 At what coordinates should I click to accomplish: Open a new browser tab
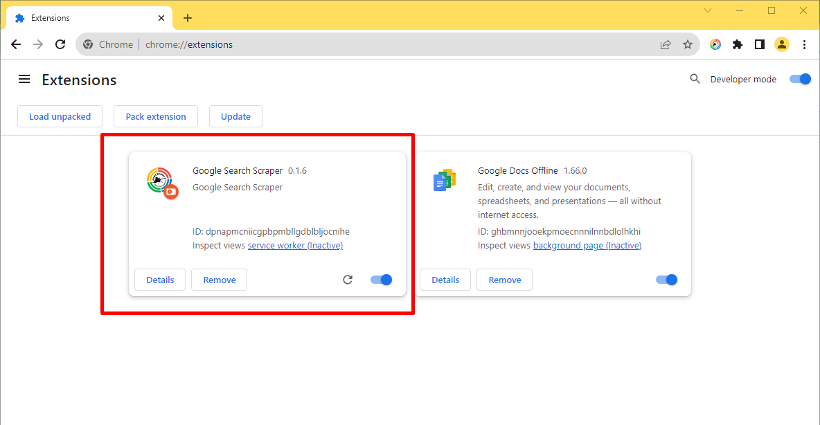187,18
